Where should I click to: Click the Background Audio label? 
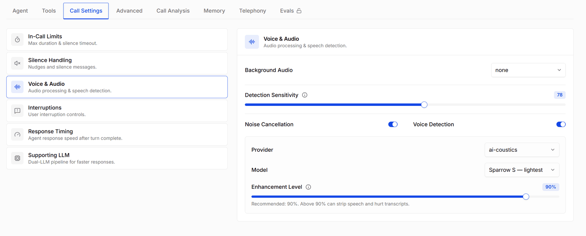(268, 70)
